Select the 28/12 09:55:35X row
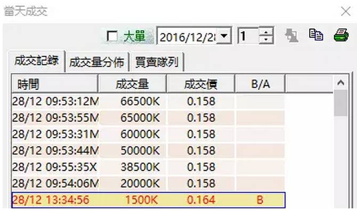The image size is (357, 211). tap(148, 167)
